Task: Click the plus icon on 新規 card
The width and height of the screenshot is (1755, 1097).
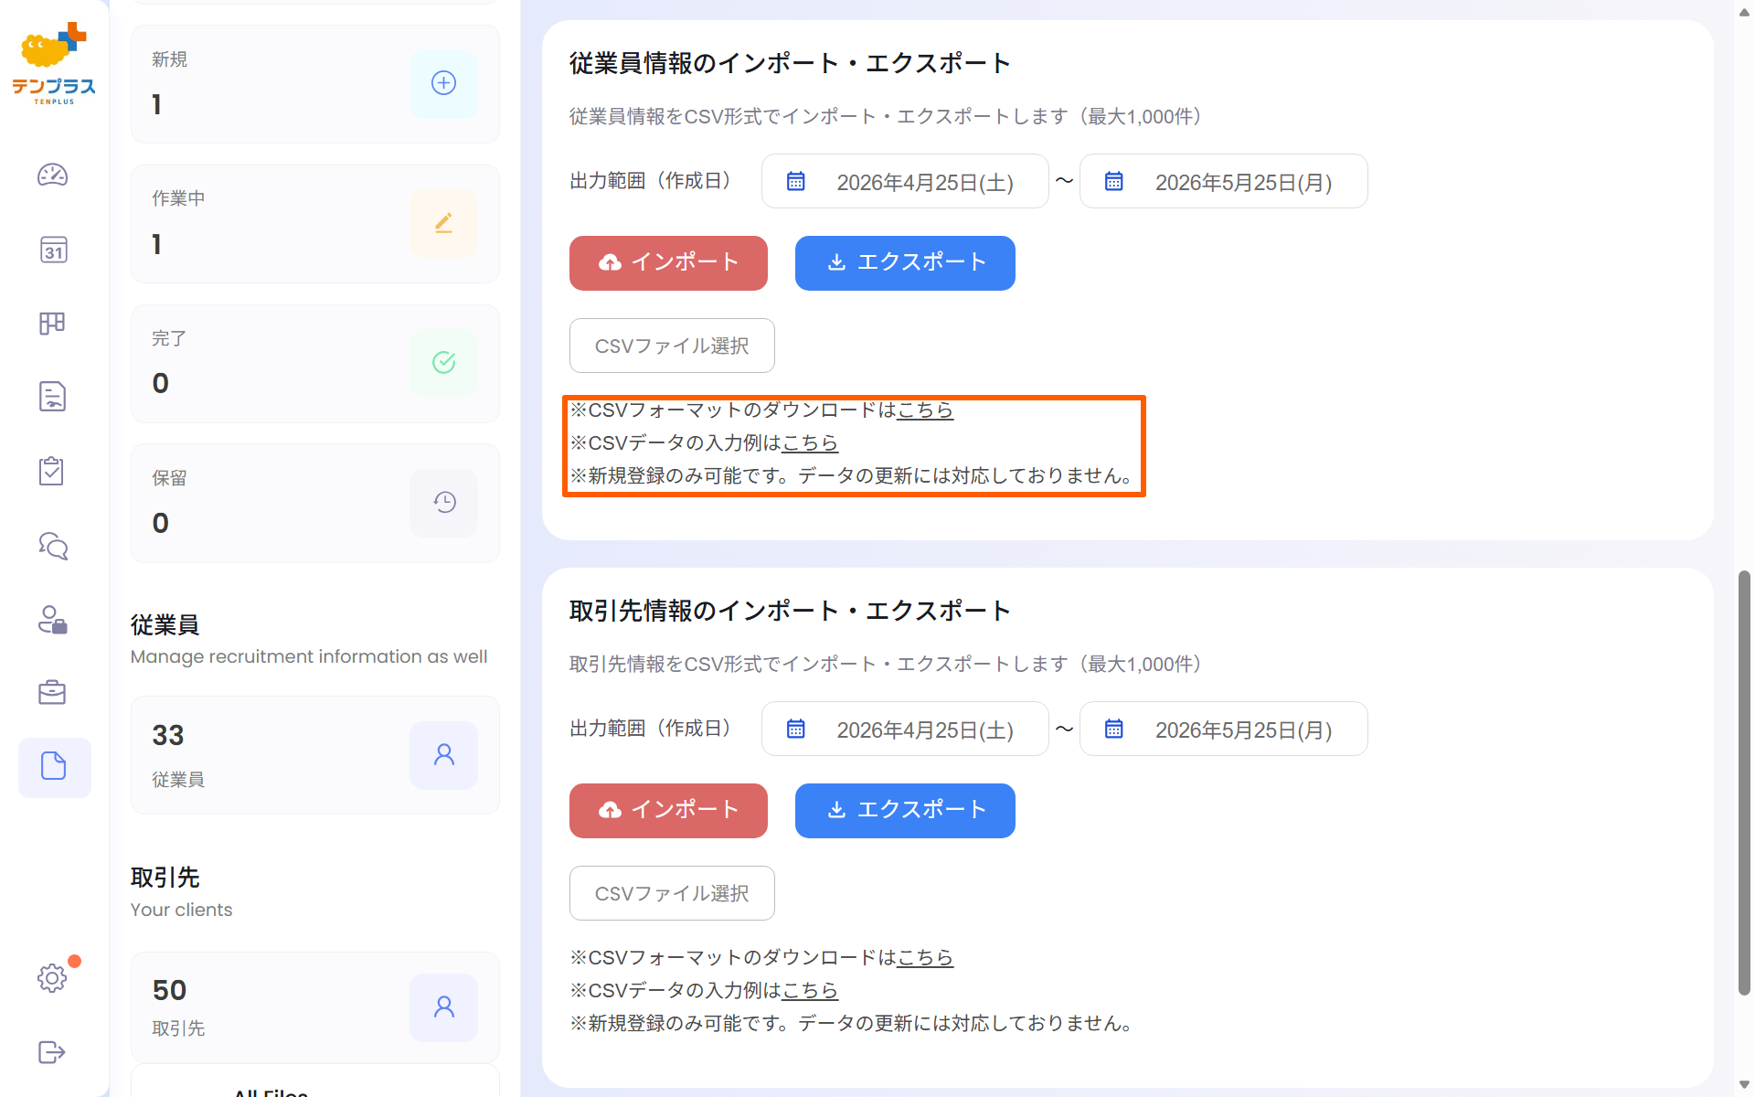Action: (443, 83)
